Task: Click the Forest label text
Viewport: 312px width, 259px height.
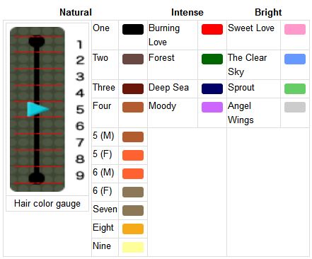Action: coord(161,58)
